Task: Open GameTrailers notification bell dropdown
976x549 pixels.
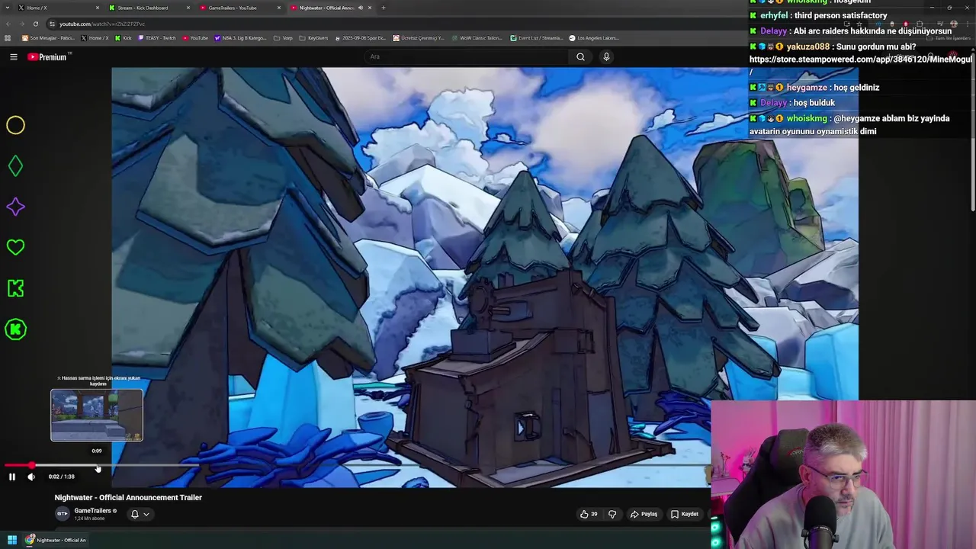Action: (x=140, y=514)
